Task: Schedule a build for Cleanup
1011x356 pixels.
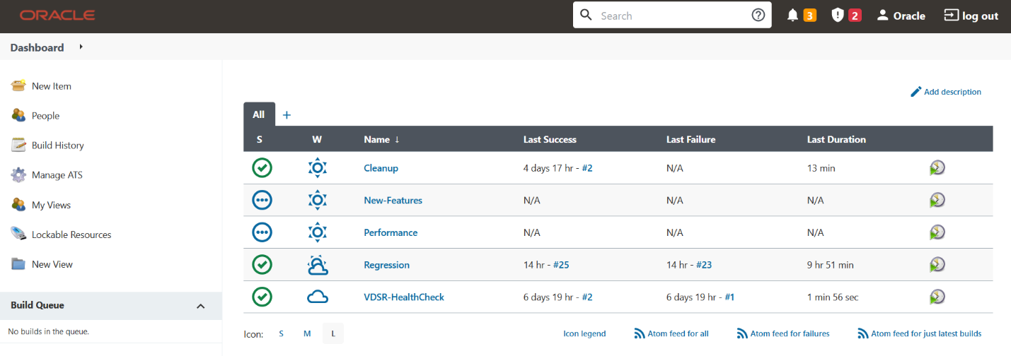Action: pos(937,168)
